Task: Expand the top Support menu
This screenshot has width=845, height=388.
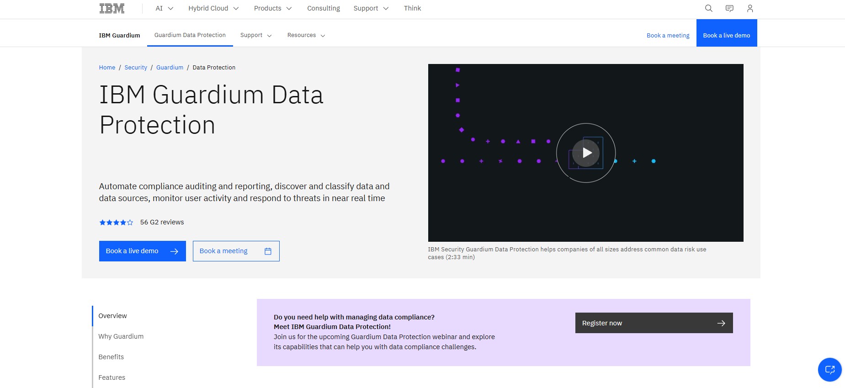Action: [371, 8]
